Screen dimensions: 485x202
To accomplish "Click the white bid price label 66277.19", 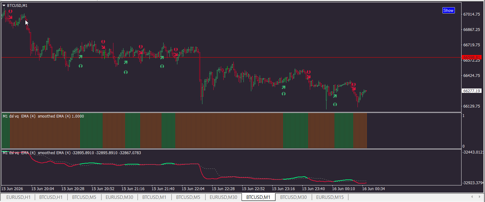I will (x=472, y=91).
